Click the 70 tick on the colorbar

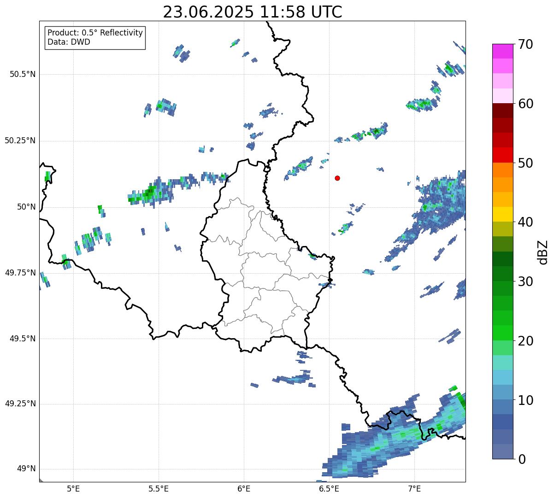[525, 44]
